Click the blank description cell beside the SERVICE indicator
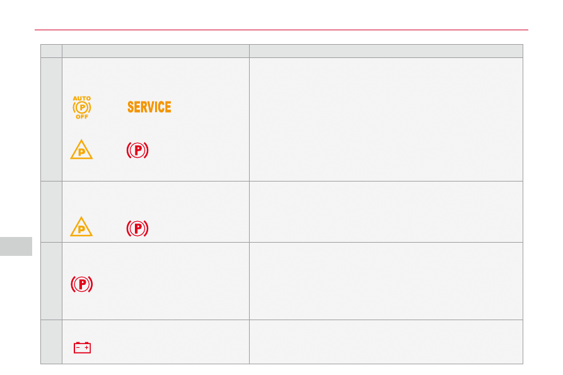563x375 pixels. point(386,119)
